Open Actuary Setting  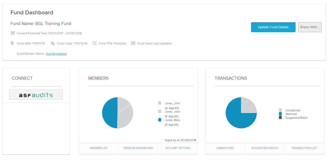tap(178, 148)
